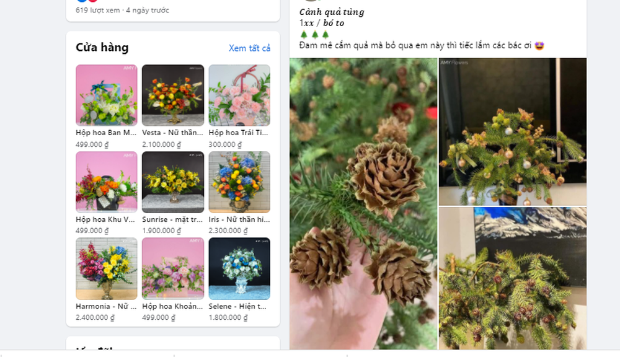View decorated pine arrangement photo
This screenshot has height=357, width=620.
(x=513, y=131)
